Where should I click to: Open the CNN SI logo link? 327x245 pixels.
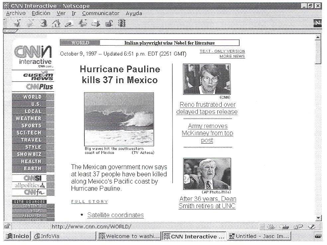[x=33, y=178]
